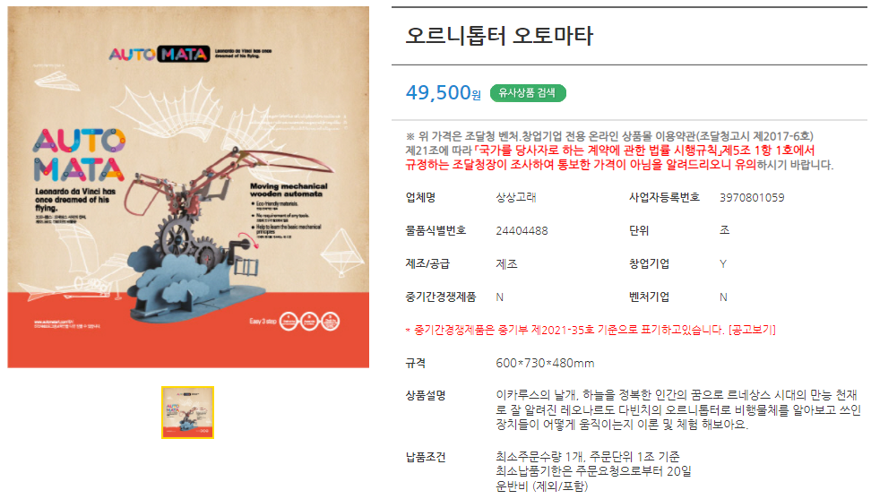Click the 창업기업 value Y
This screenshot has height=499, width=871.
point(722,263)
